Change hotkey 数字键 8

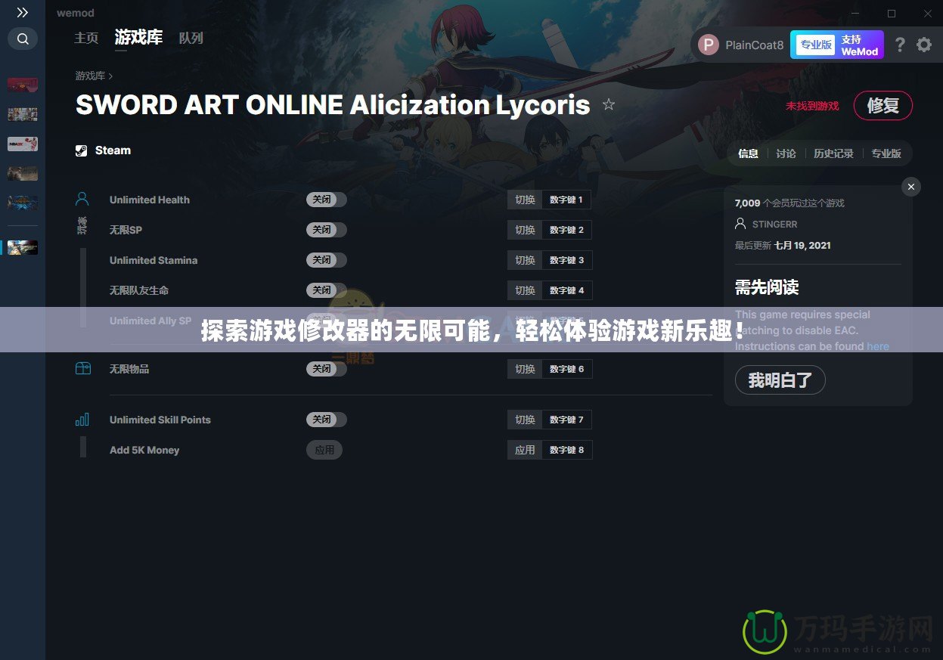(567, 450)
